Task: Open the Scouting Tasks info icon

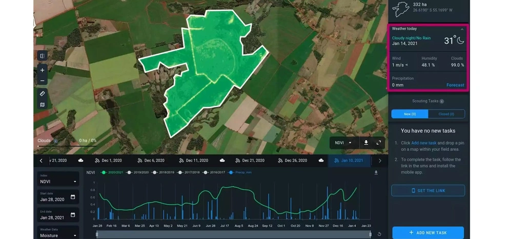Action: click(442, 102)
